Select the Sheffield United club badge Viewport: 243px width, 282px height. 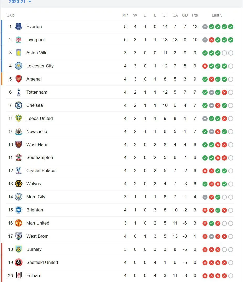(x=18, y=262)
